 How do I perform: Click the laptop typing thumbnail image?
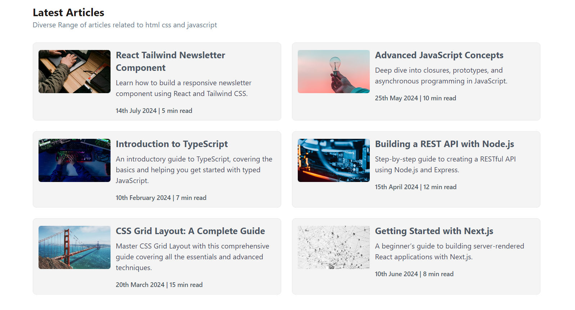tap(75, 72)
